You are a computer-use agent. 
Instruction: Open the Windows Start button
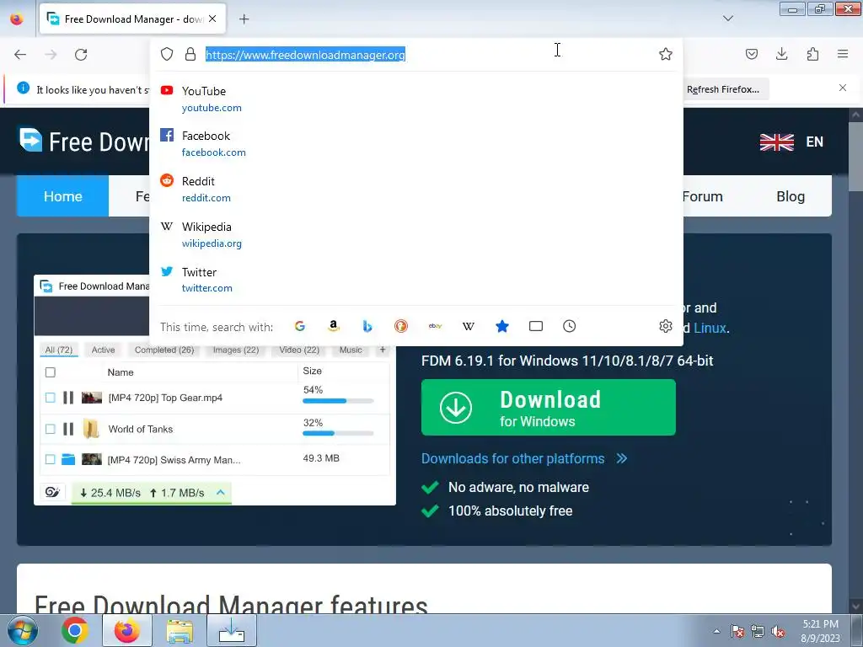point(23,630)
